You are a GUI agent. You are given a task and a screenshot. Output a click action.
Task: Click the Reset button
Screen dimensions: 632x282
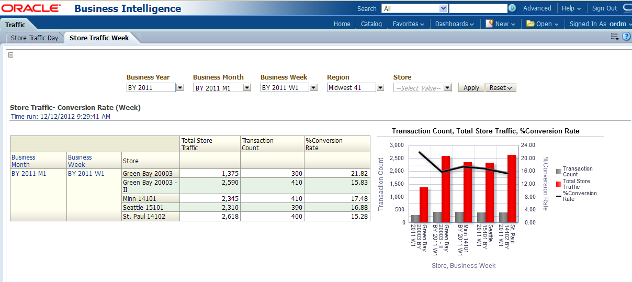point(501,88)
